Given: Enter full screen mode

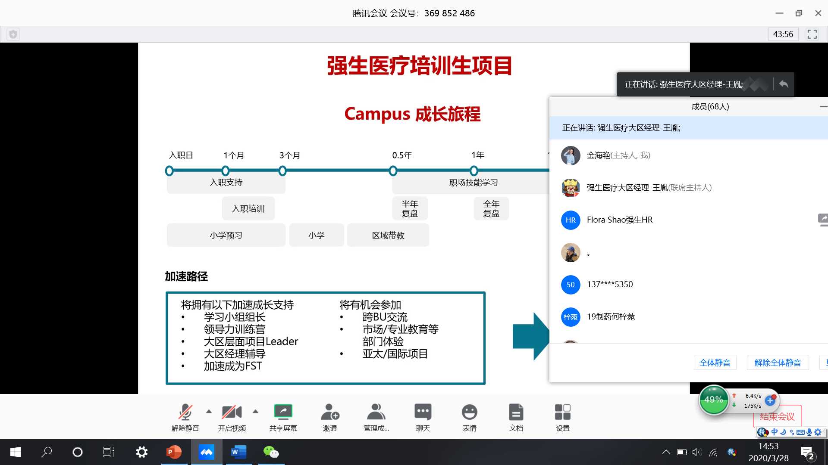Looking at the screenshot, I should (x=812, y=34).
